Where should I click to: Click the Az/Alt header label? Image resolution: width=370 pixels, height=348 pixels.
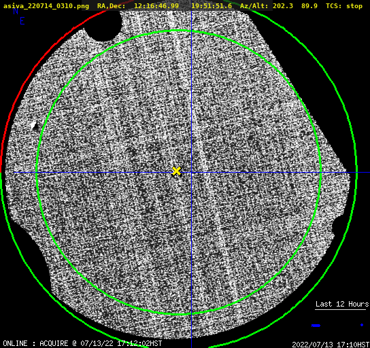click(254, 6)
